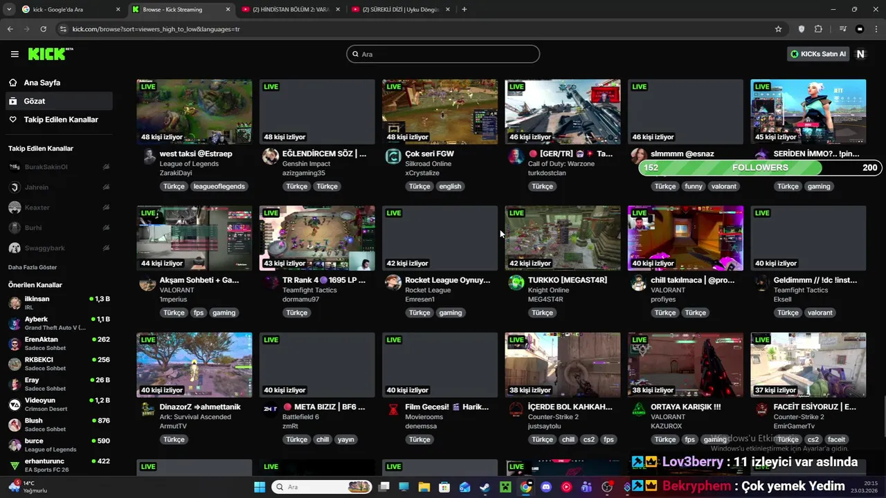
Task: Reload the browser page
Action: pyautogui.click(x=43, y=29)
